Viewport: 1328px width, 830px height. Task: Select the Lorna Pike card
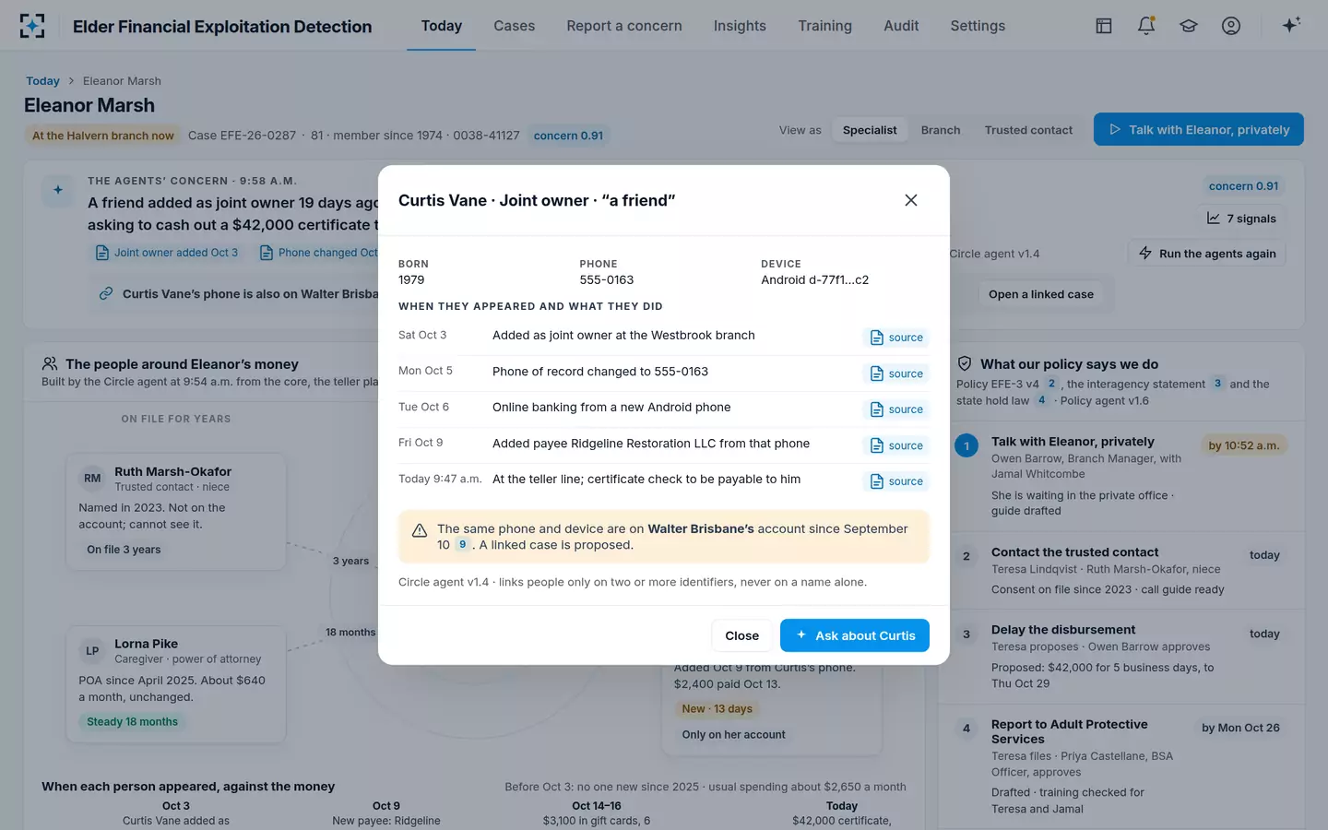pyautogui.click(x=176, y=683)
